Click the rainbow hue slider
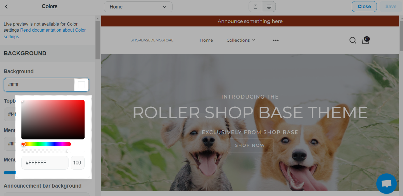This screenshot has height=196, width=403. (46, 144)
